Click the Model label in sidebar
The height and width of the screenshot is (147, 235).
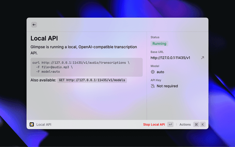[155, 66]
